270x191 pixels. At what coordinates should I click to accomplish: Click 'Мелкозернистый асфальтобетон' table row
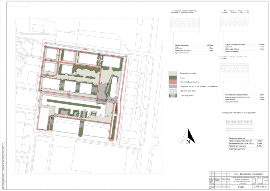(245, 95)
